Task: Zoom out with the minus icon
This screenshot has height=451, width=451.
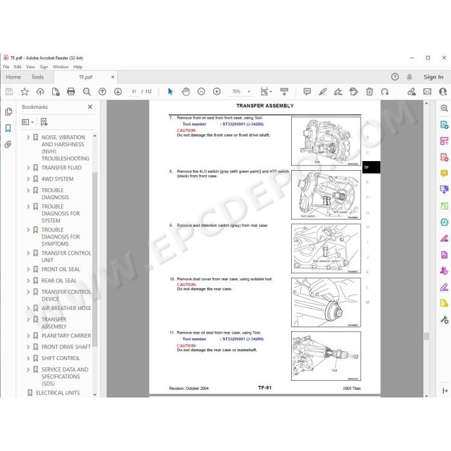Action: tap(201, 91)
